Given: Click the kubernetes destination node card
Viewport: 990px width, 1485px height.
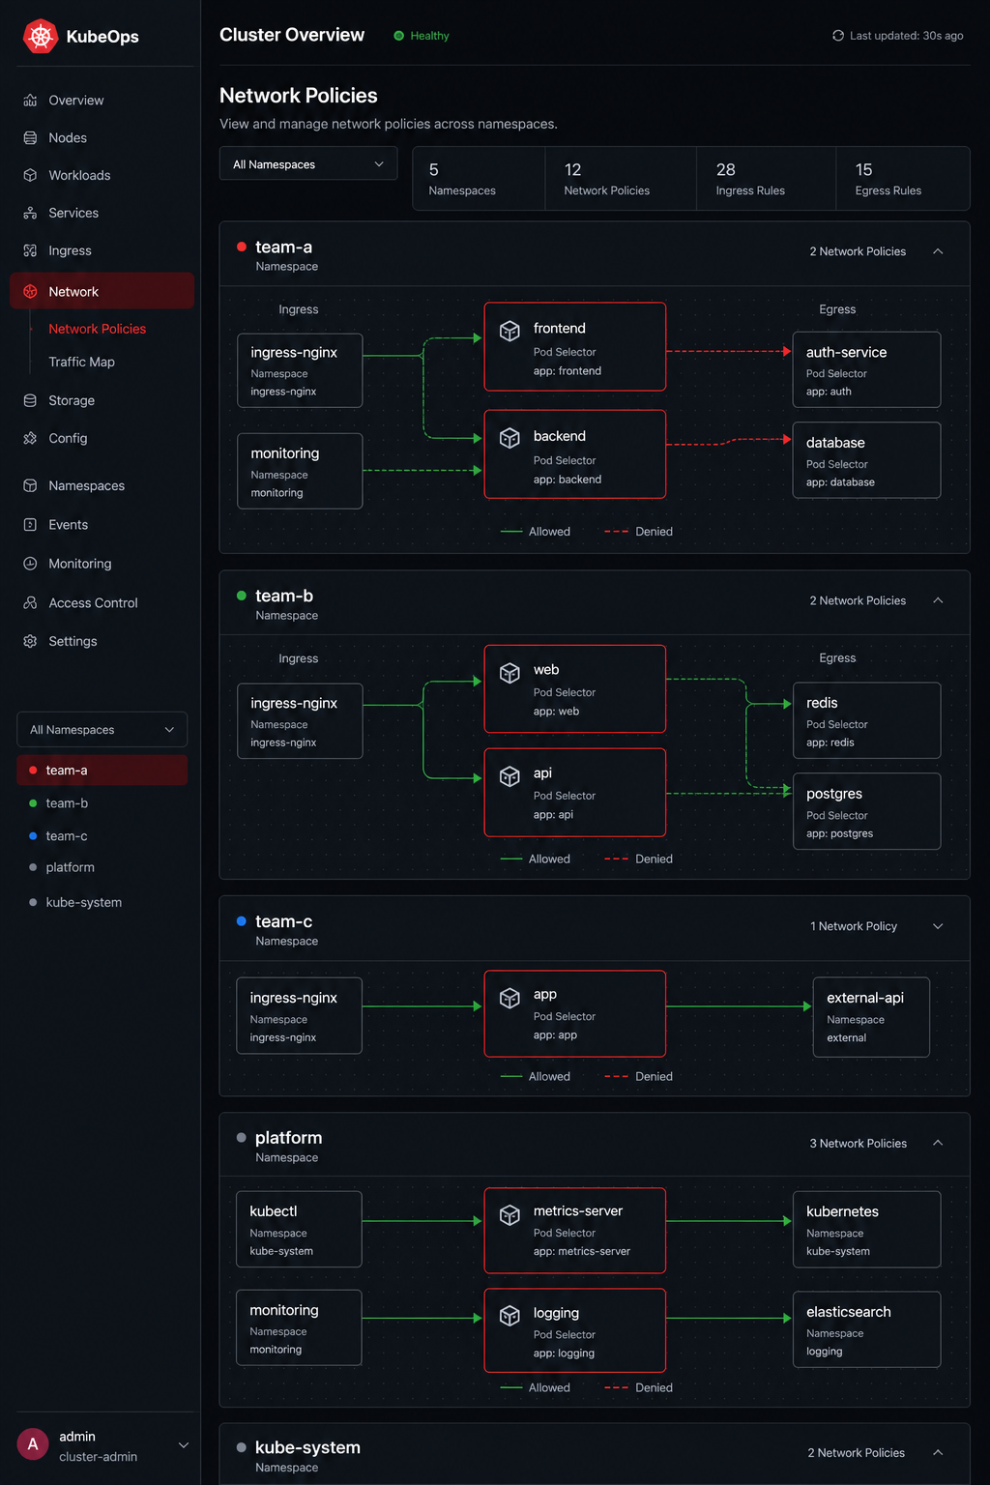Looking at the screenshot, I should tap(866, 1229).
